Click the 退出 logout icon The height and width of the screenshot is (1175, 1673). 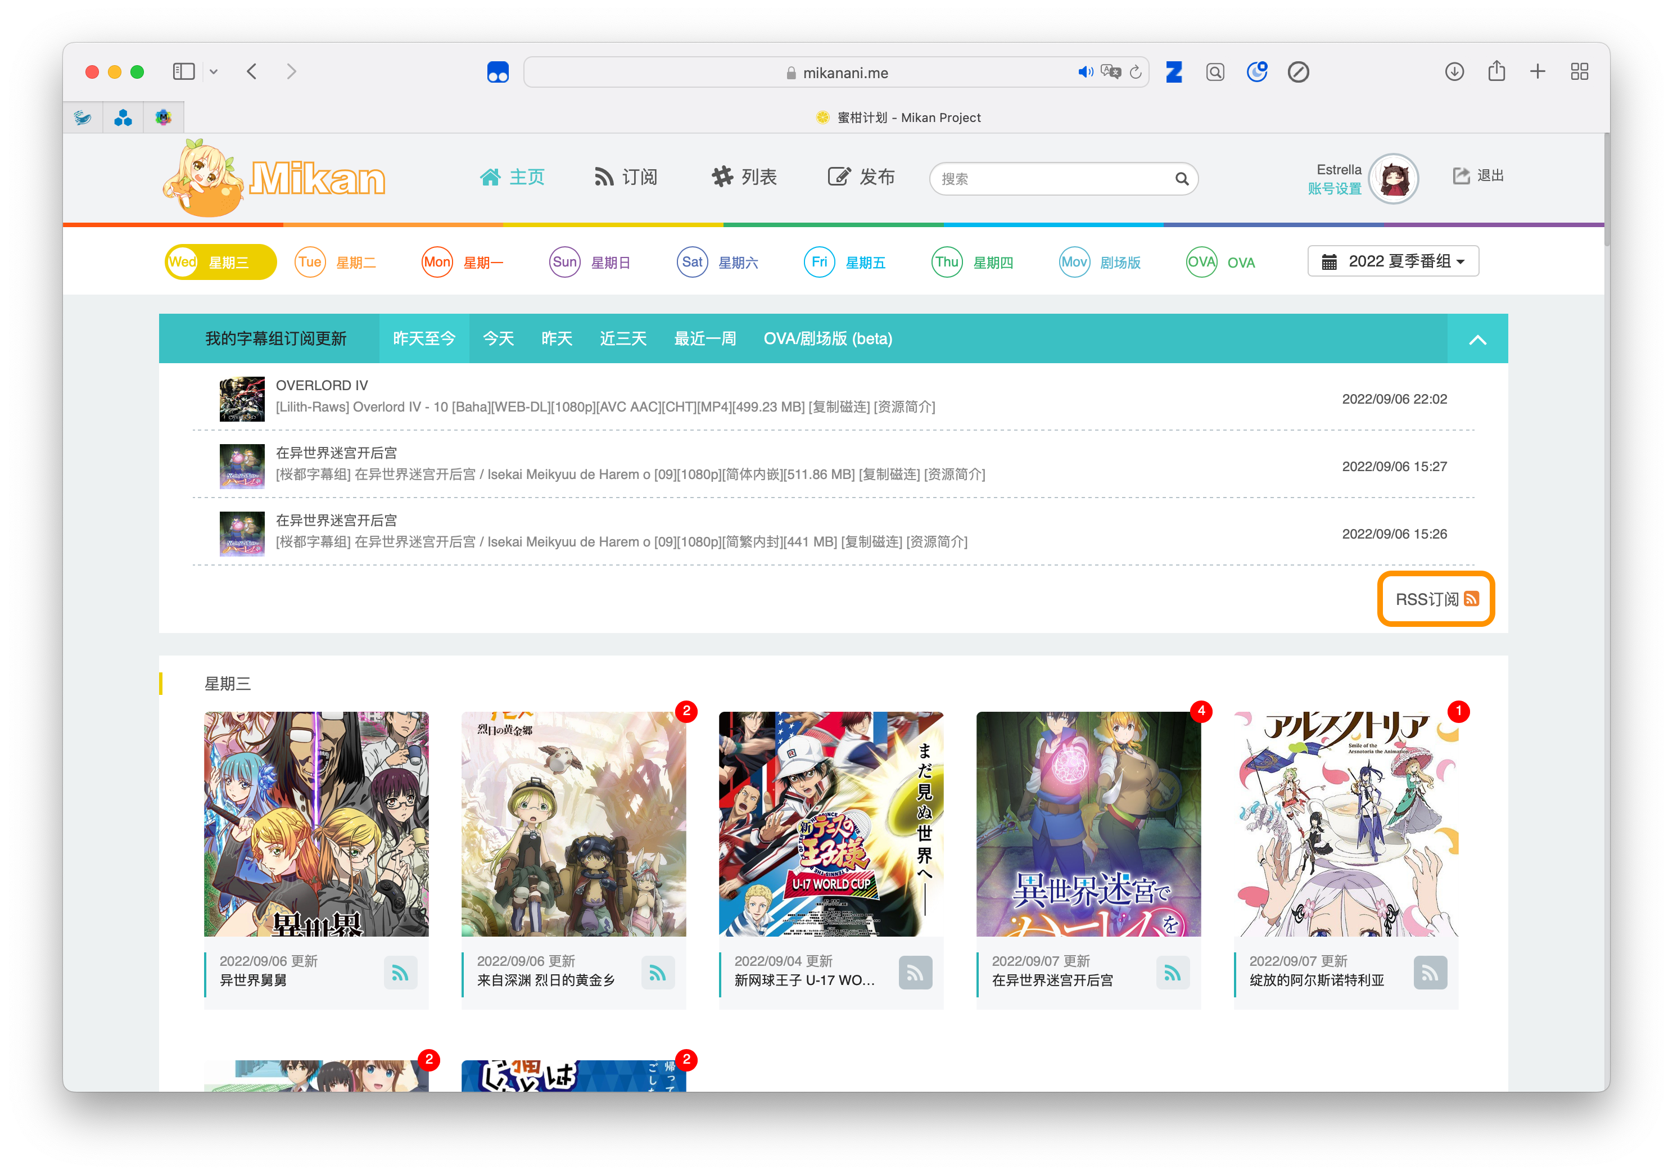pos(1461,175)
